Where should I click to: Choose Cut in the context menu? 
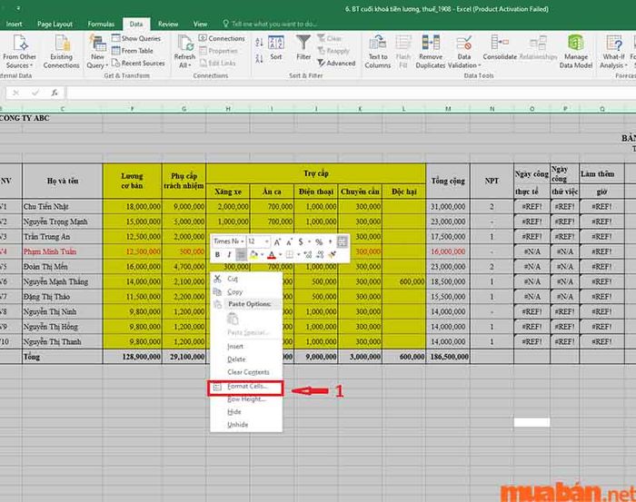246,279
